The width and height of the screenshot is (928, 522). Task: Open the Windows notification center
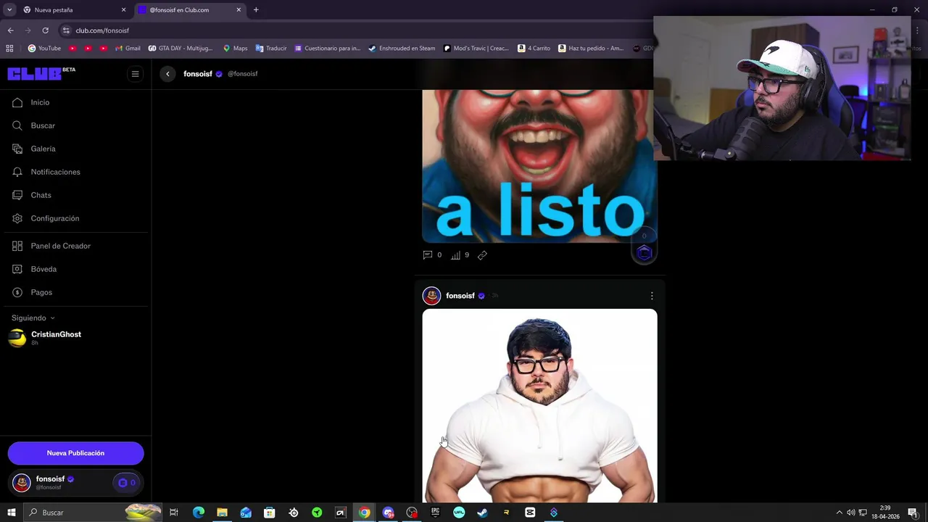pos(913,513)
